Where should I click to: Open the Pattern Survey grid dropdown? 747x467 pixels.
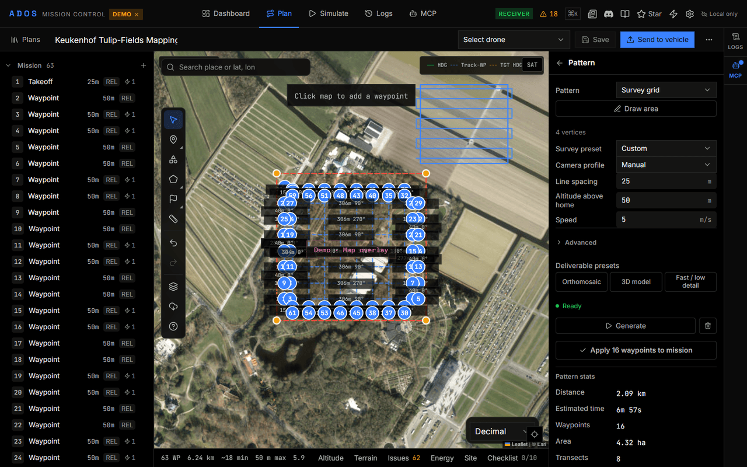(666, 90)
